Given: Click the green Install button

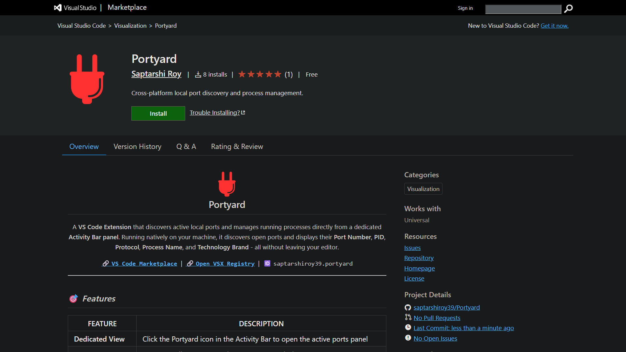Looking at the screenshot, I should click(158, 113).
